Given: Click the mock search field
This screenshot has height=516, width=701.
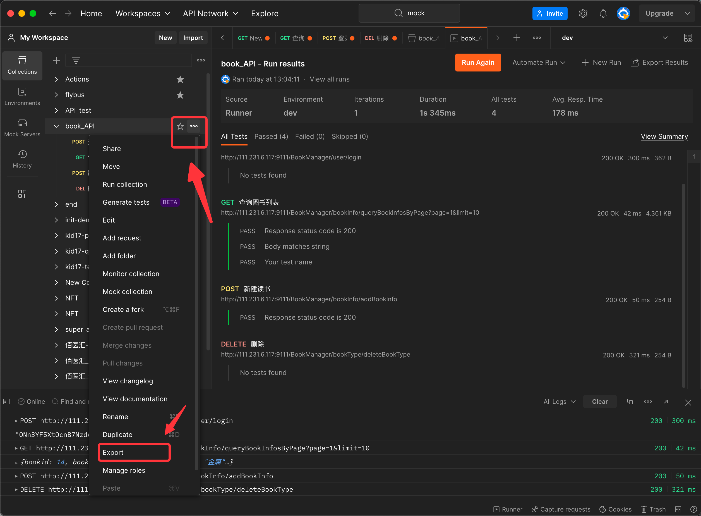Looking at the screenshot, I should 409,13.
